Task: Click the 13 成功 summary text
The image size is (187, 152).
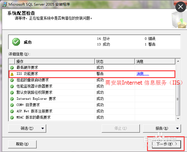Action: pyautogui.click(x=103, y=45)
